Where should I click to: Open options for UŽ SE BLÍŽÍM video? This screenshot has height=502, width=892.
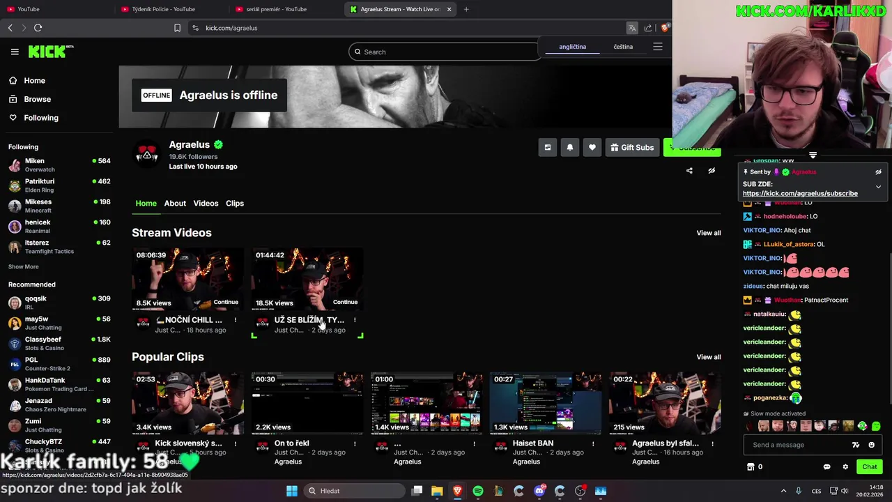[355, 320]
